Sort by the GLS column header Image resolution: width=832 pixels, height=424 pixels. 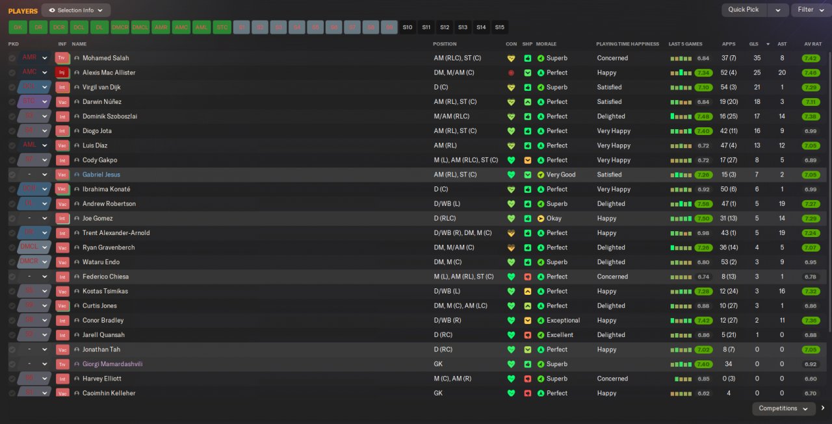753,44
